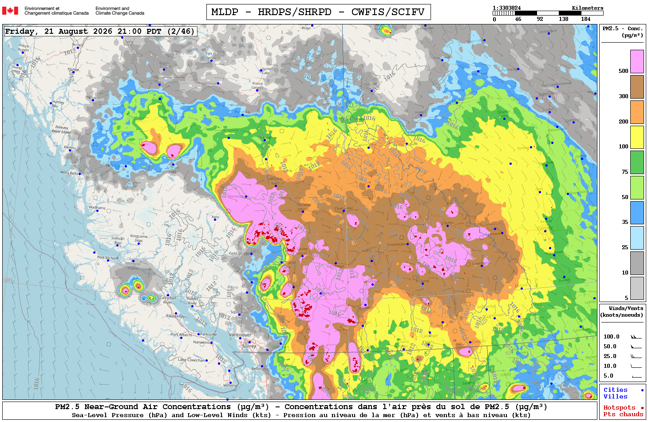Click the 'Kingcome Inlet' map label
Image resolution: width=648 pixels, height=422 pixels.
[139, 238]
